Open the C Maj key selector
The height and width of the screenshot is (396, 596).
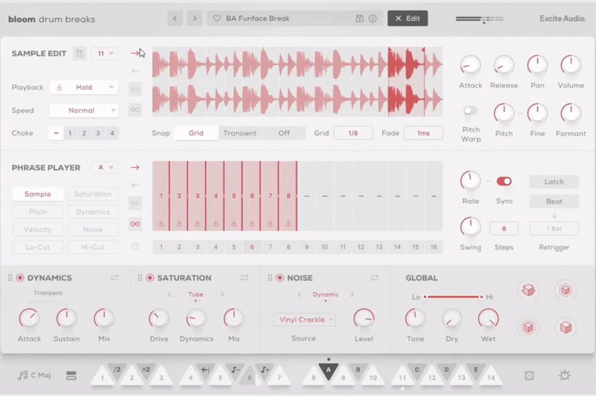point(34,376)
